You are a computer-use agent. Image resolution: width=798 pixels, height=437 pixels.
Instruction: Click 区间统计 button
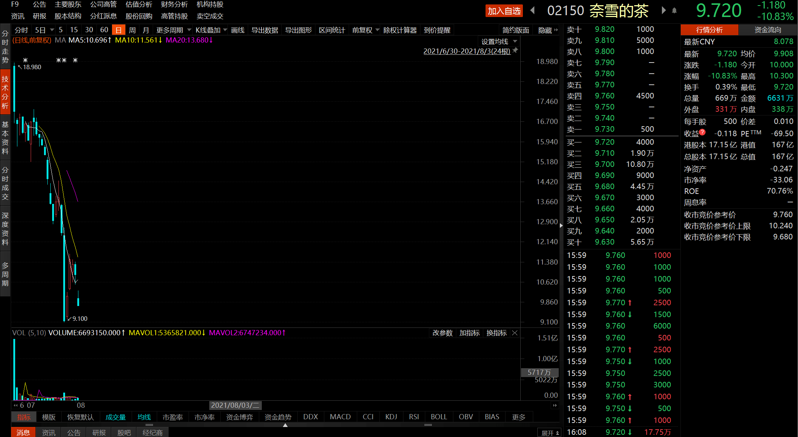click(332, 30)
